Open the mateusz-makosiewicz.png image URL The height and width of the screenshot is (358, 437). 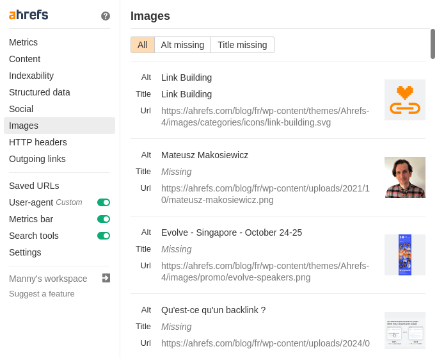pyautogui.click(x=265, y=194)
